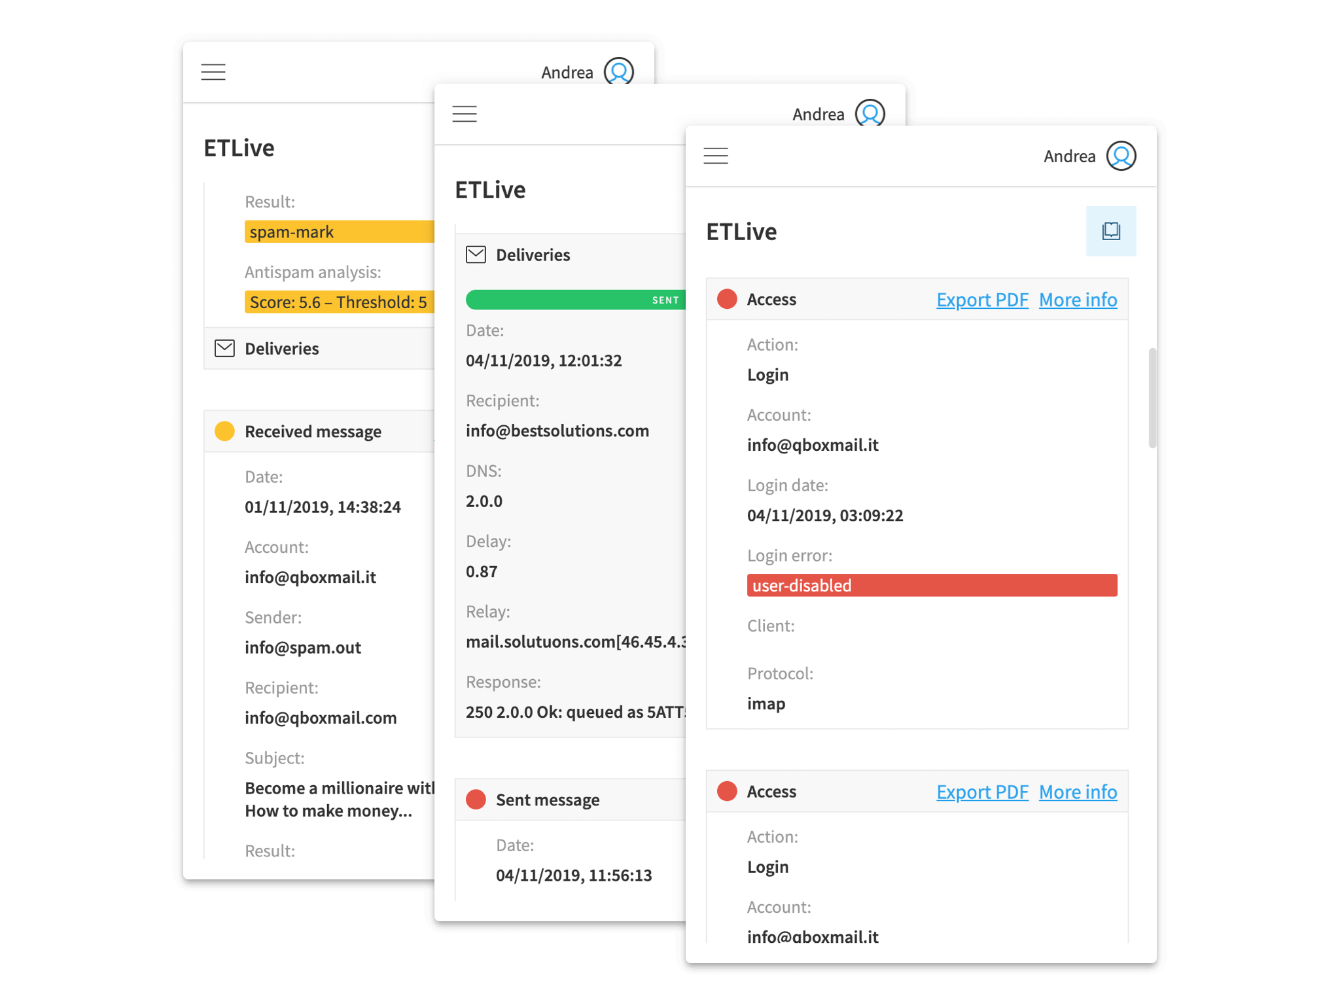The image size is (1340, 1005).
Task: Click envelope icon beside Deliveries in back window
Action: tap(224, 348)
